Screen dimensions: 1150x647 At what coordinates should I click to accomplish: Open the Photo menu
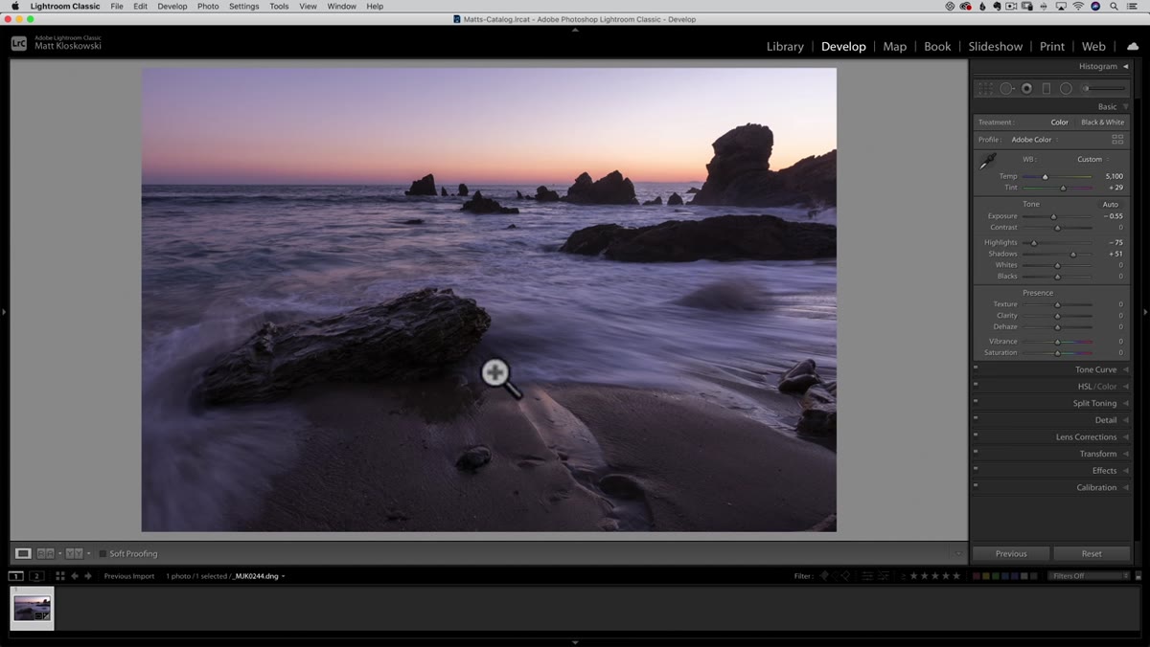(x=208, y=6)
